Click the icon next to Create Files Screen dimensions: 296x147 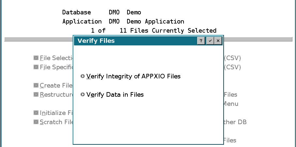[36, 85]
